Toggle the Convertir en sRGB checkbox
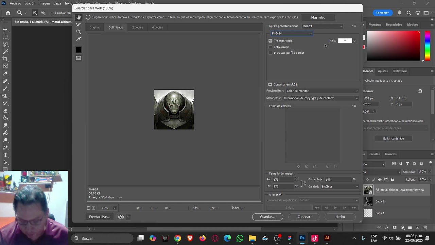The width and height of the screenshot is (435, 245). click(x=270, y=84)
